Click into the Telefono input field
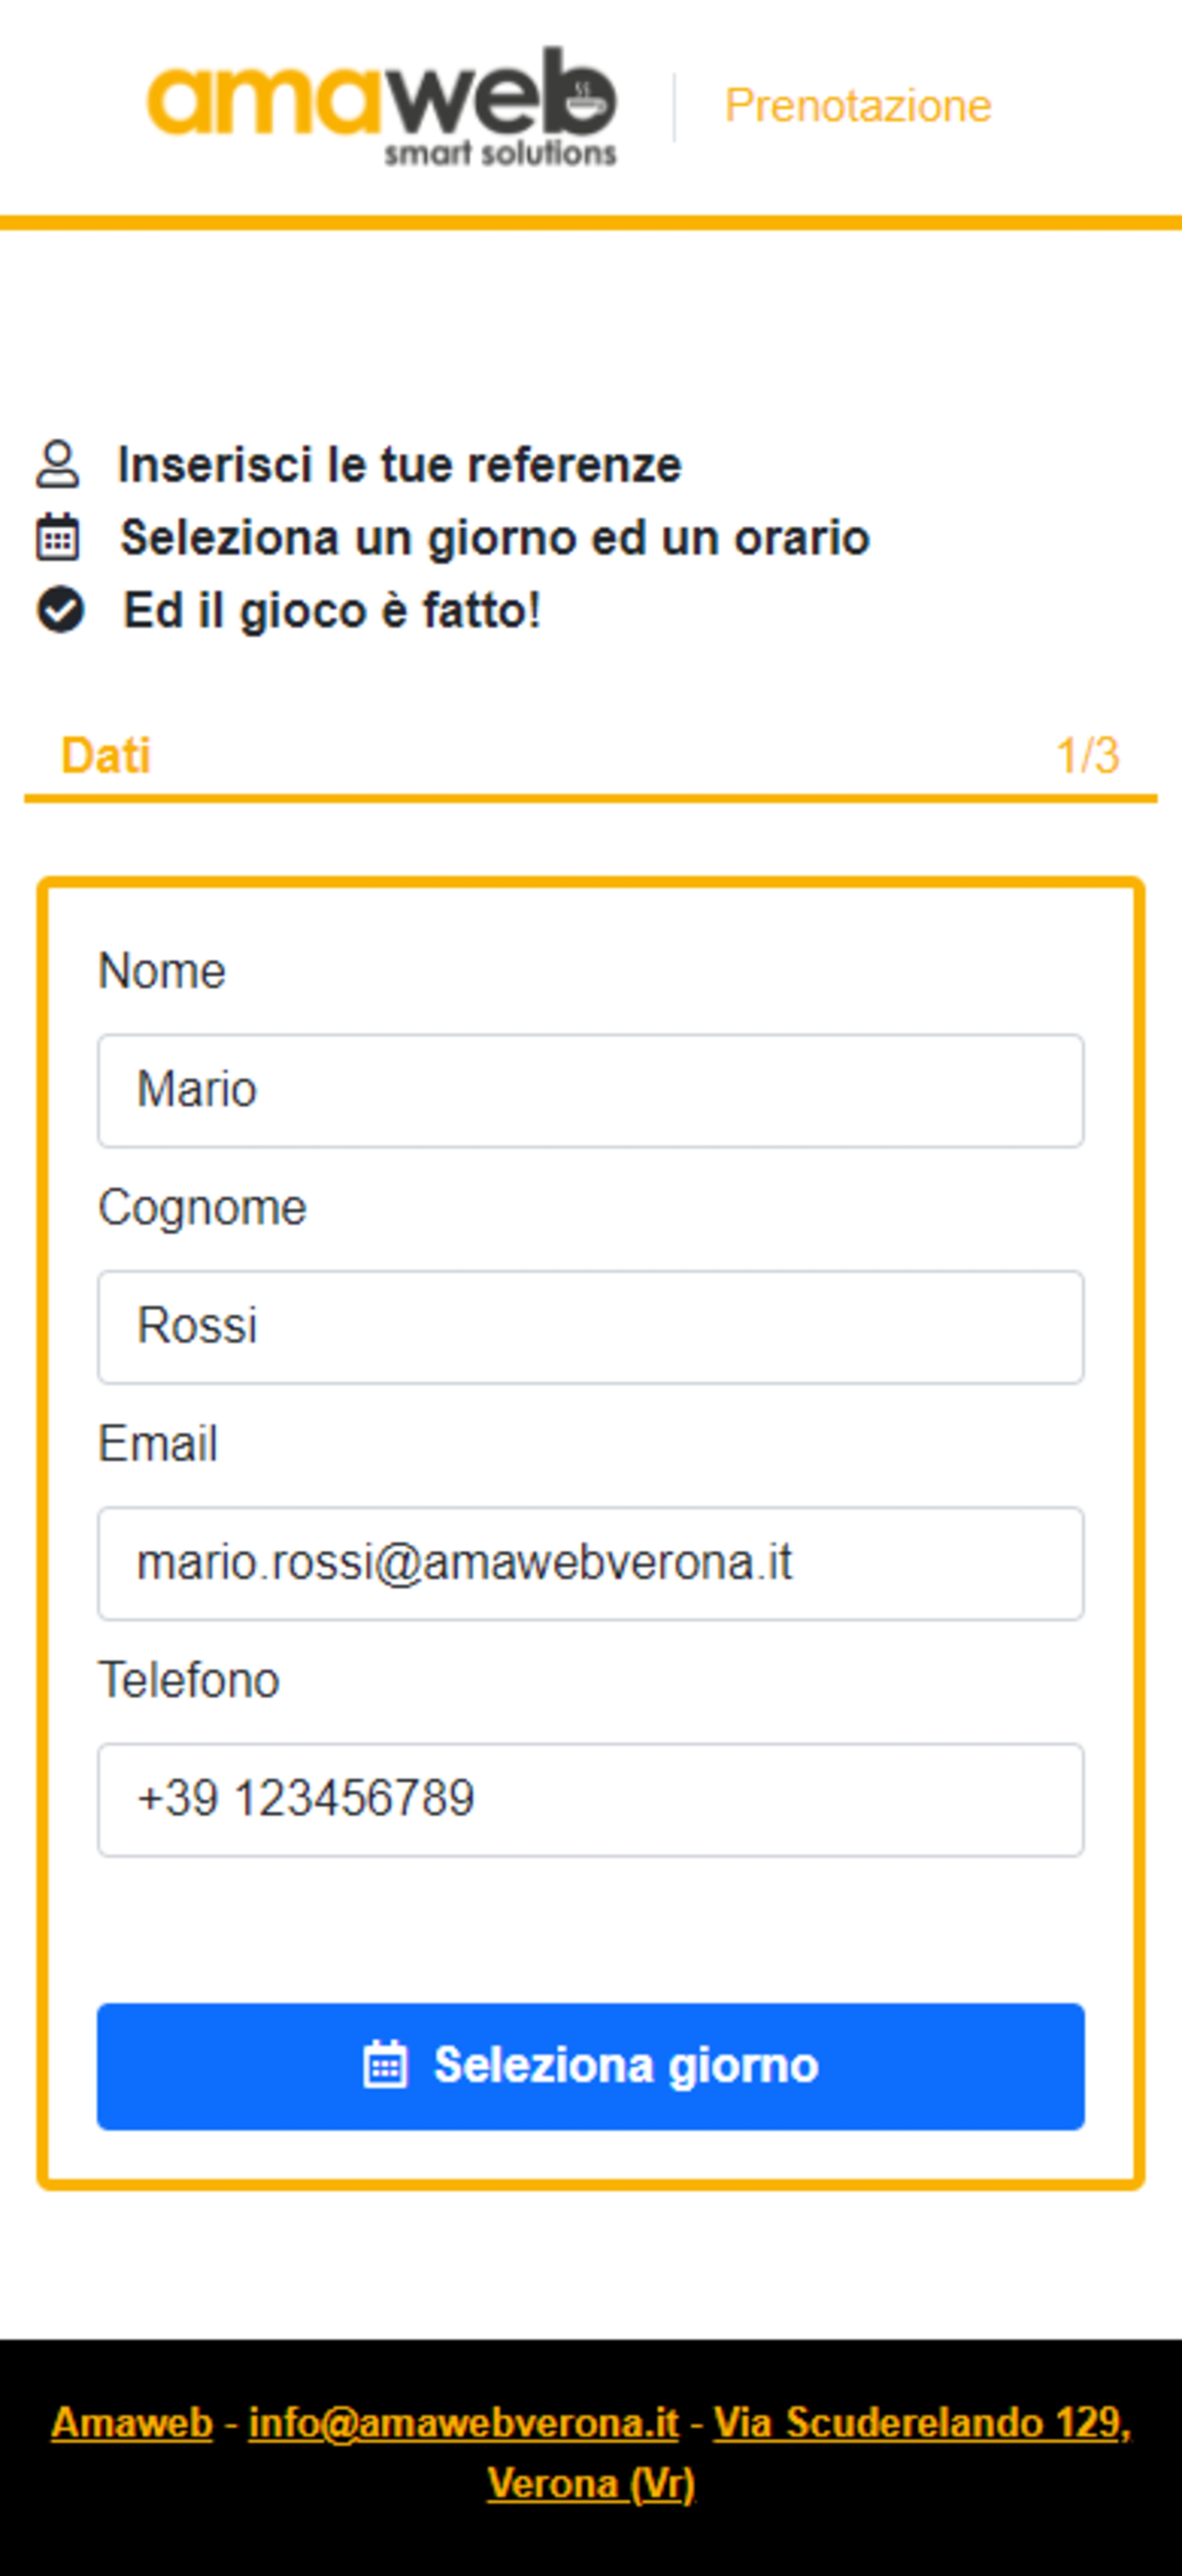 [x=590, y=1799]
